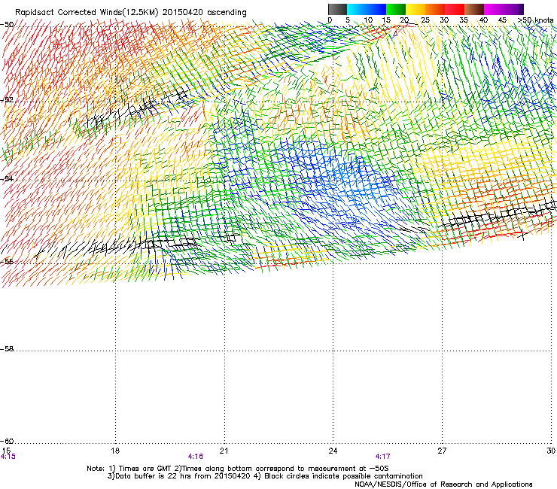557x489 pixels.
Task: Click the title 'Rapidscat Corrected Winds(12.5KM)'
Action: [87, 13]
